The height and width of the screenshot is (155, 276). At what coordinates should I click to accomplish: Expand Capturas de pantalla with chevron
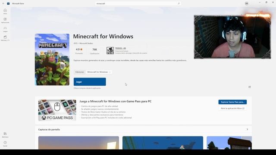(x=247, y=130)
